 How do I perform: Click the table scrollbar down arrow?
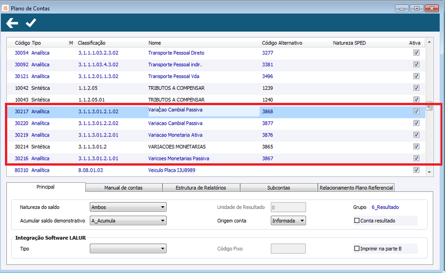429,172
